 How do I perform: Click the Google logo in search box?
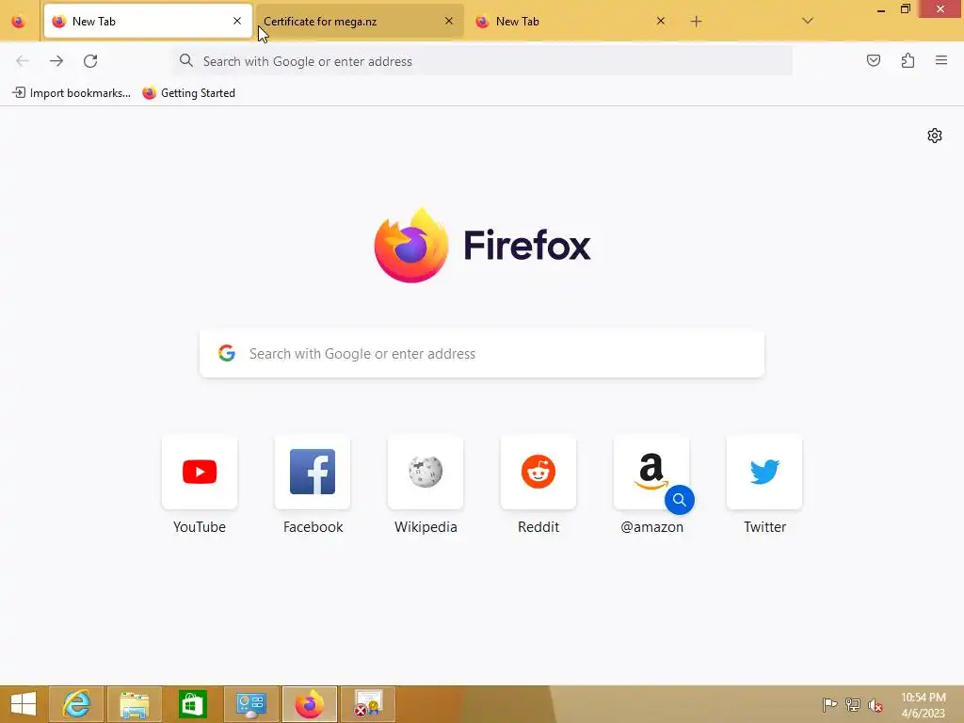(x=227, y=353)
